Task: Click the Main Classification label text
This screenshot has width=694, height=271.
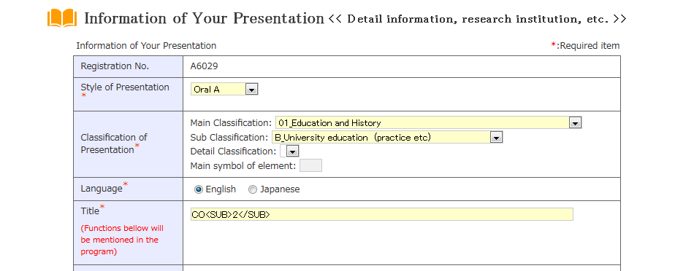Action: (x=231, y=122)
